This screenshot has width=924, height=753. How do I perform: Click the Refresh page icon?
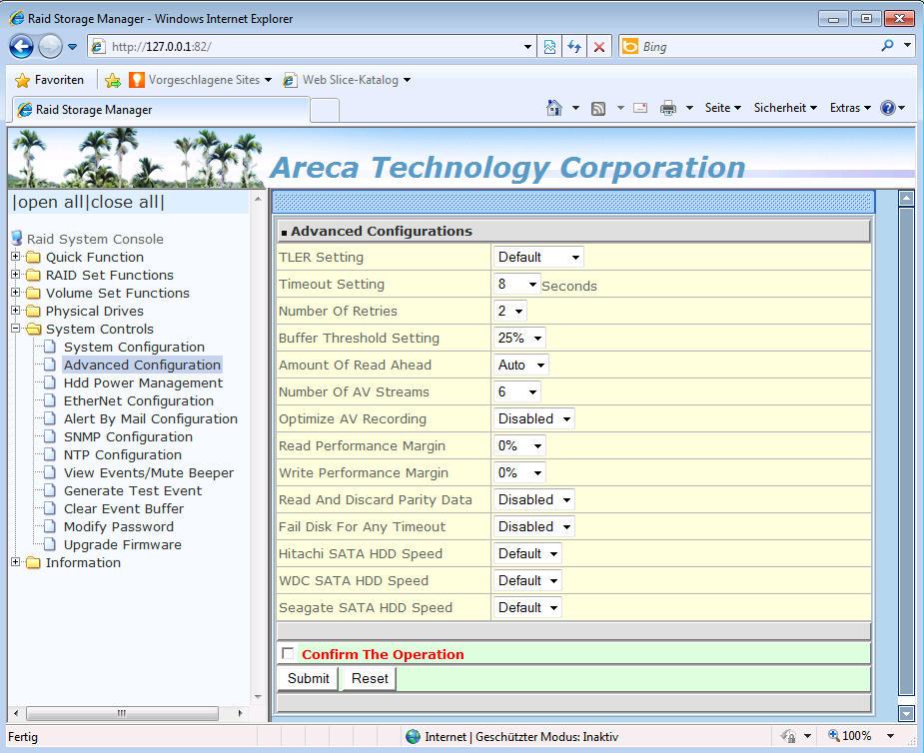pos(574,47)
